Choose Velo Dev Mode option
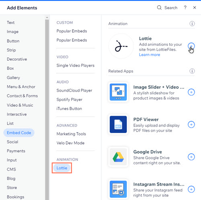Screen dimensions: 201x200 70,143
